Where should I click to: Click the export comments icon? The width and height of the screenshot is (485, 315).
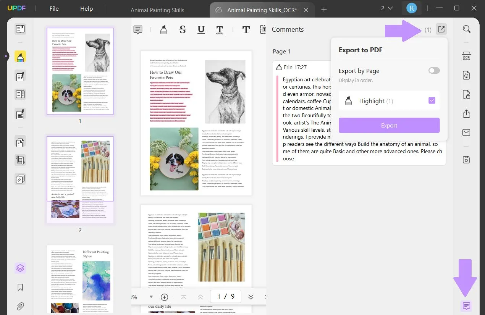(x=441, y=29)
